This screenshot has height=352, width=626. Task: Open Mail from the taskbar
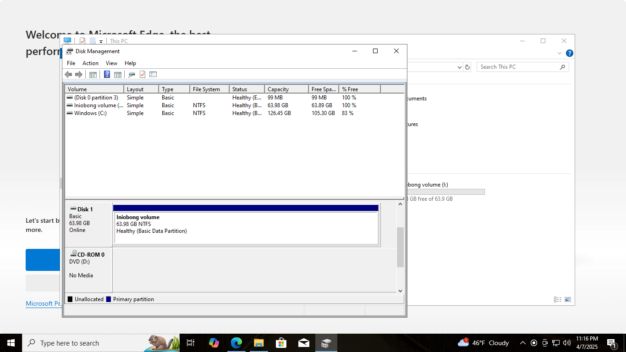(303, 343)
